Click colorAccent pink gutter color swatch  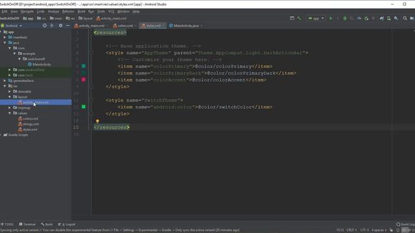click(84, 80)
